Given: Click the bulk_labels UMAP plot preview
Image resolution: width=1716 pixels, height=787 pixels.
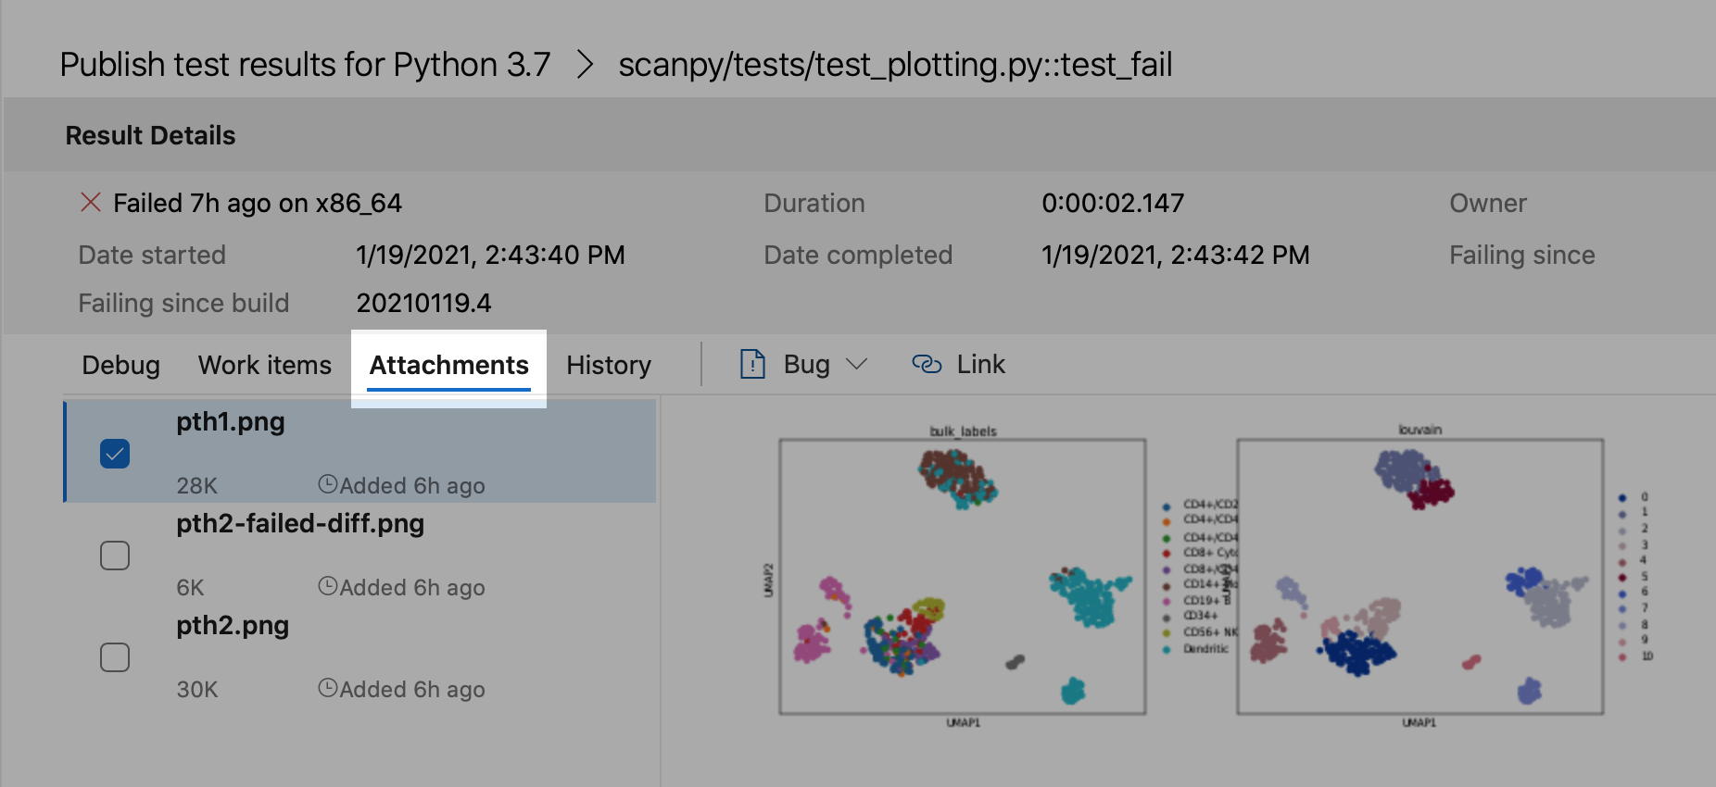Looking at the screenshot, I should tap(962, 576).
